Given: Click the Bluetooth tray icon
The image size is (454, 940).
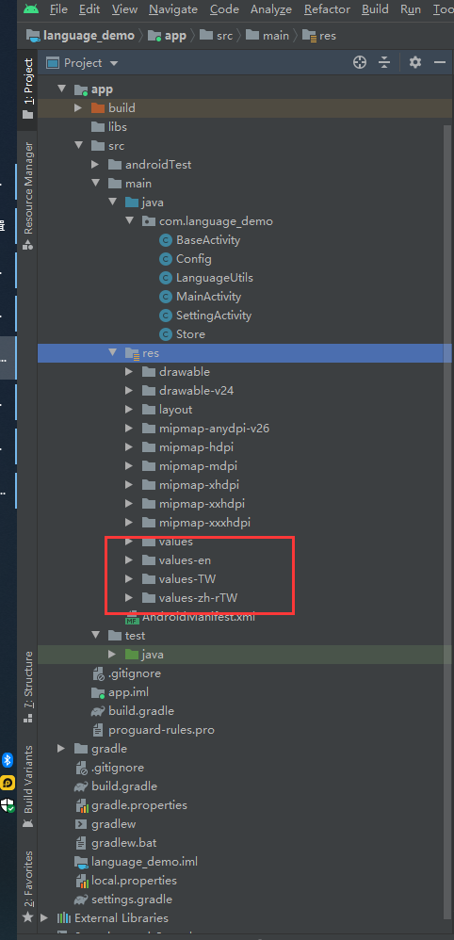Looking at the screenshot, I should [x=8, y=761].
